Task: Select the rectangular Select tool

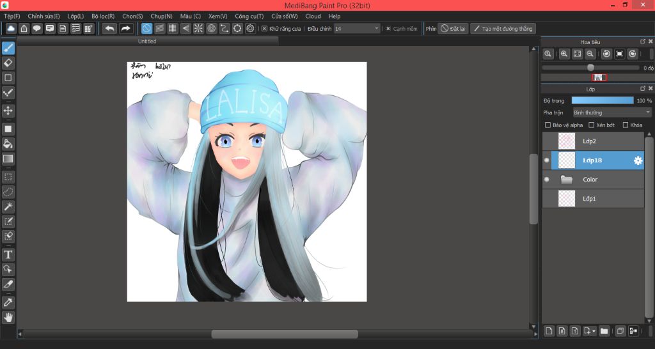Action: (x=8, y=177)
